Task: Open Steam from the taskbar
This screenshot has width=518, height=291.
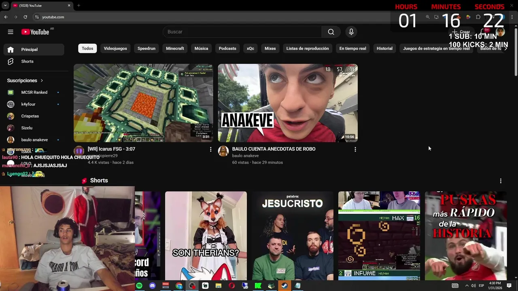Action: (x=284, y=286)
